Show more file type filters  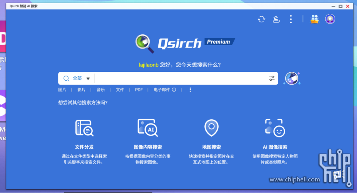click(x=190, y=90)
